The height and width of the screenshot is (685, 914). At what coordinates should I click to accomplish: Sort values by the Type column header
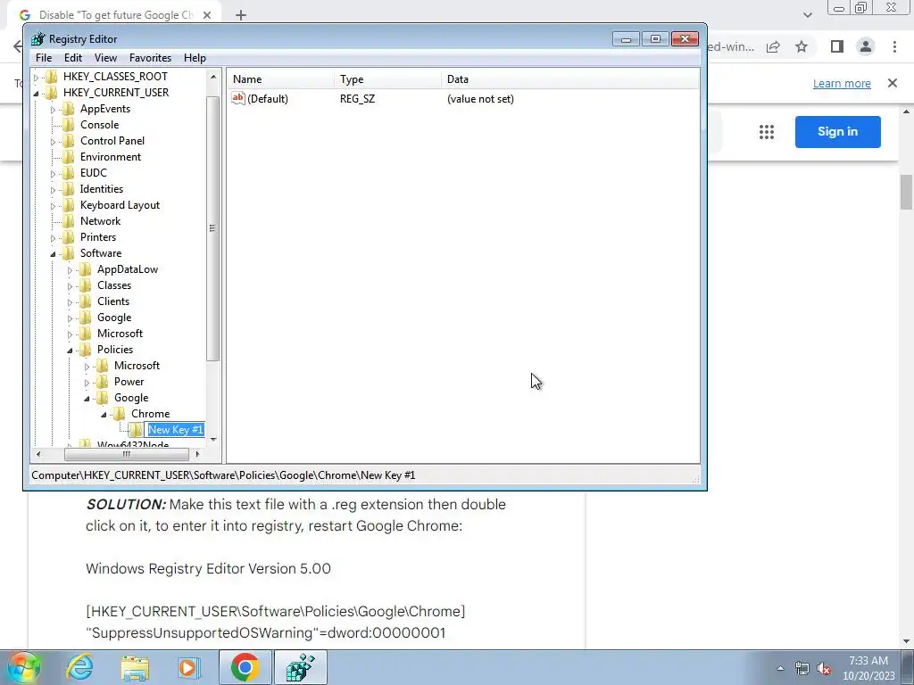(388, 79)
